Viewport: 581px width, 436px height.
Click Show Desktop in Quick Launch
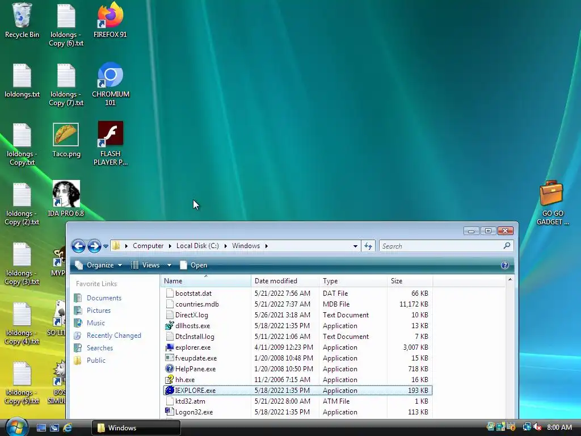(x=41, y=427)
